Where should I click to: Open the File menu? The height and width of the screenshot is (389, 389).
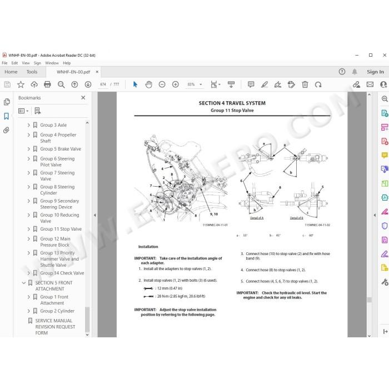point(4,63)
